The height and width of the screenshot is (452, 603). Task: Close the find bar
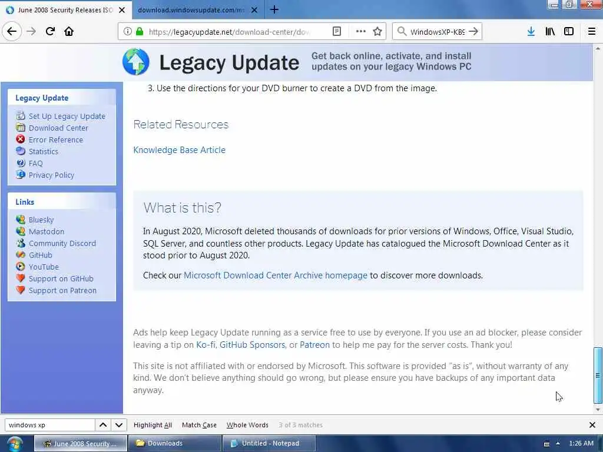point(592,425)
